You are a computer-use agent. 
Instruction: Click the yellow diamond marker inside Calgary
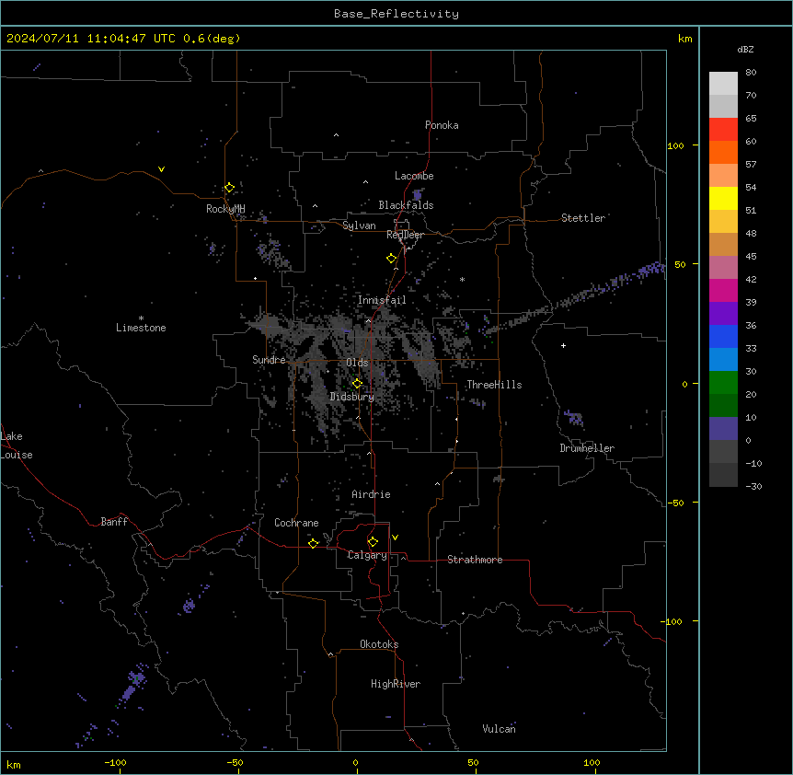click(373, 542)
